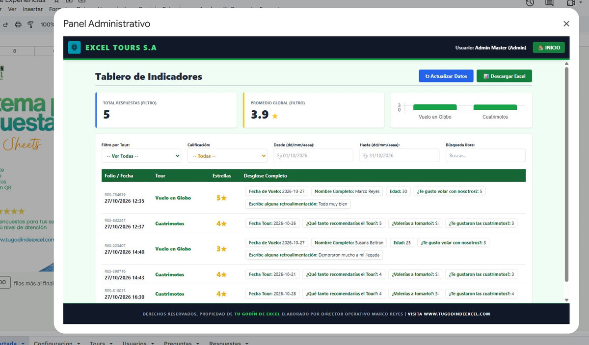The image size is (589, 345).
Task: Go to INICIO in the panel header
Action: 549,48
